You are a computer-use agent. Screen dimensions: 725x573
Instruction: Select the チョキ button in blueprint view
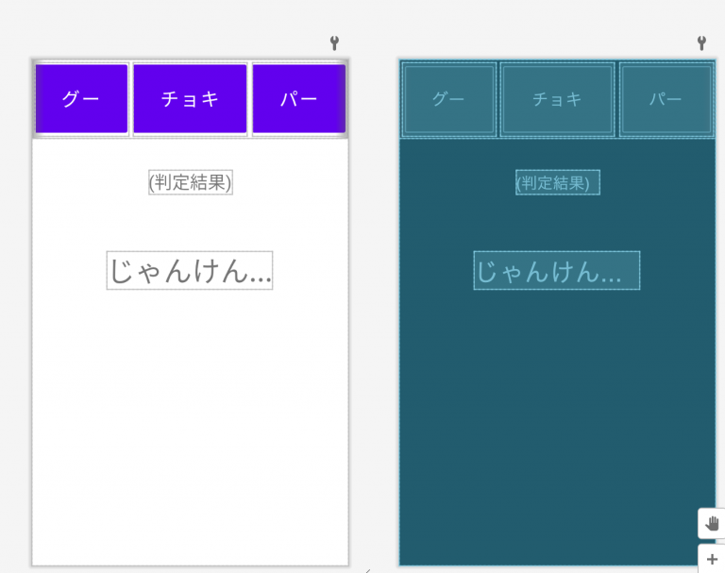557,99
